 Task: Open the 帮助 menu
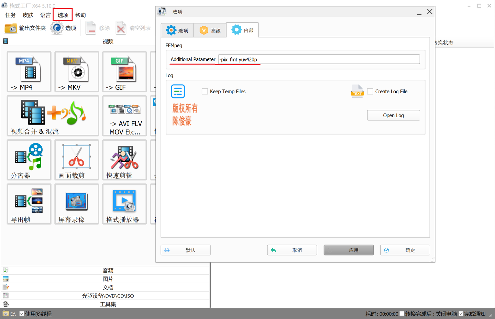(x=80, y=15)
